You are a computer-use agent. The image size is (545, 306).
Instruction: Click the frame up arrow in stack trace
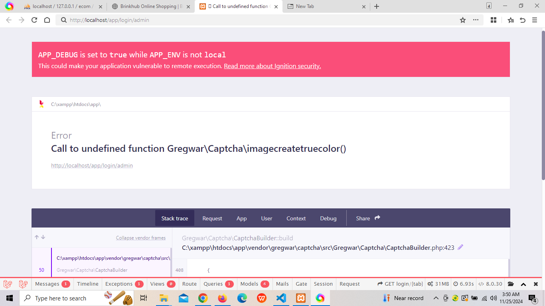point(37,237)
